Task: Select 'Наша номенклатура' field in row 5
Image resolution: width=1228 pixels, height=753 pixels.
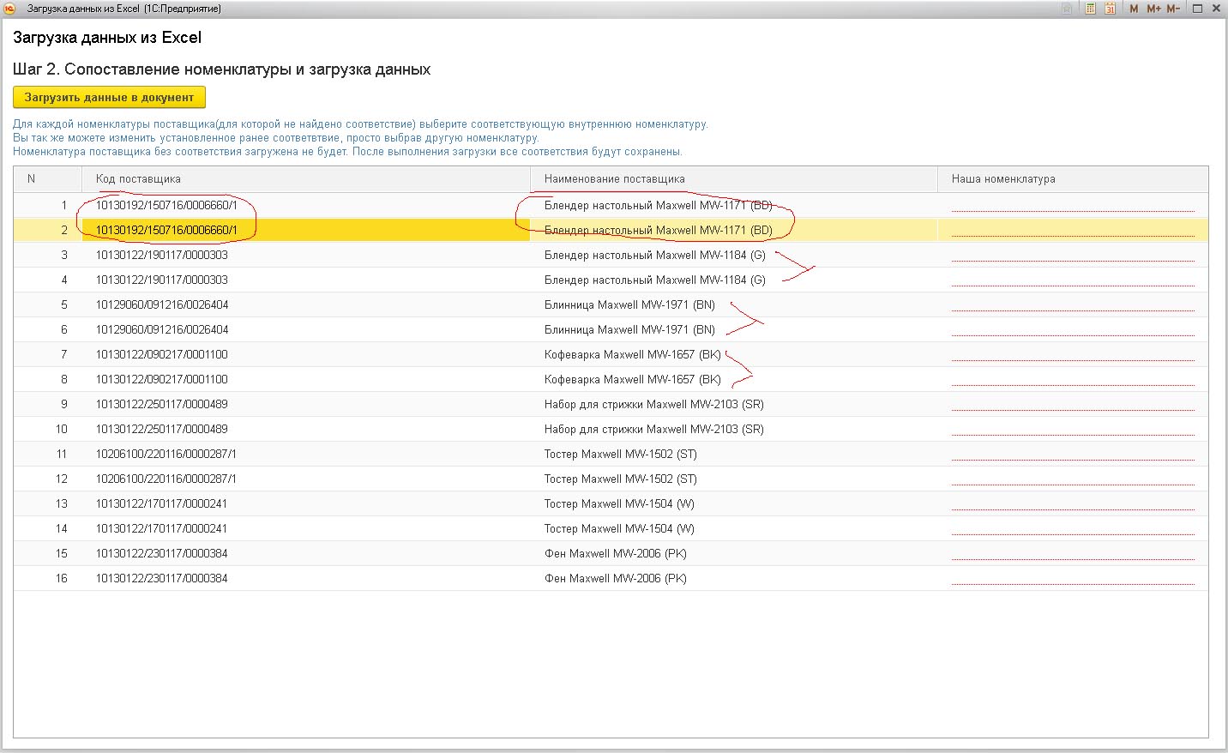Action: click(1073, 304)
